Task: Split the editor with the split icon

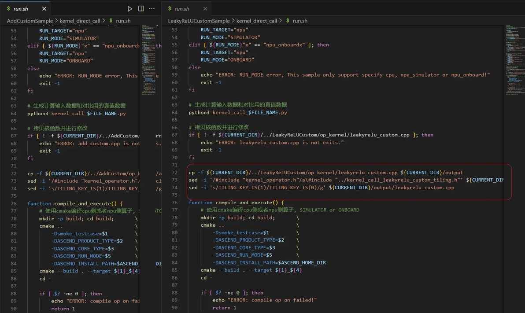Action: (141, 9)
